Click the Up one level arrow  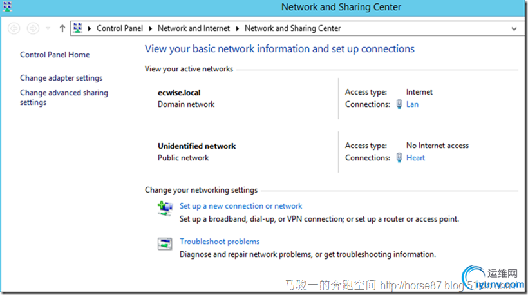[x=62, y=28]
